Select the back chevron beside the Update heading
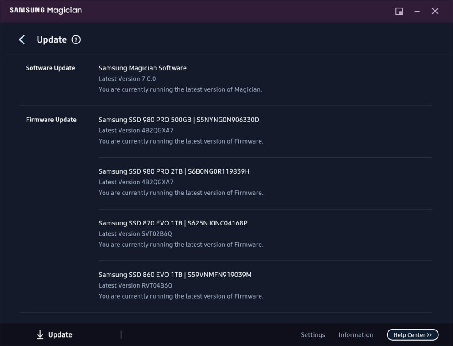This screenshot has width=453, height=346. coord(22,39)
